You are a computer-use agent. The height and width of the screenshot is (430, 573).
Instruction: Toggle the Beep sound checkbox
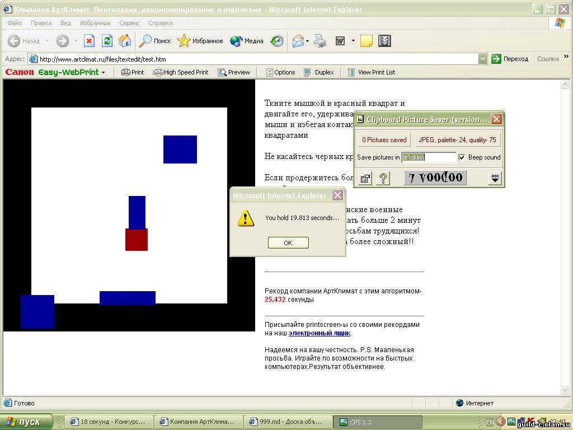pyautogui.click(x=462, y=157)
